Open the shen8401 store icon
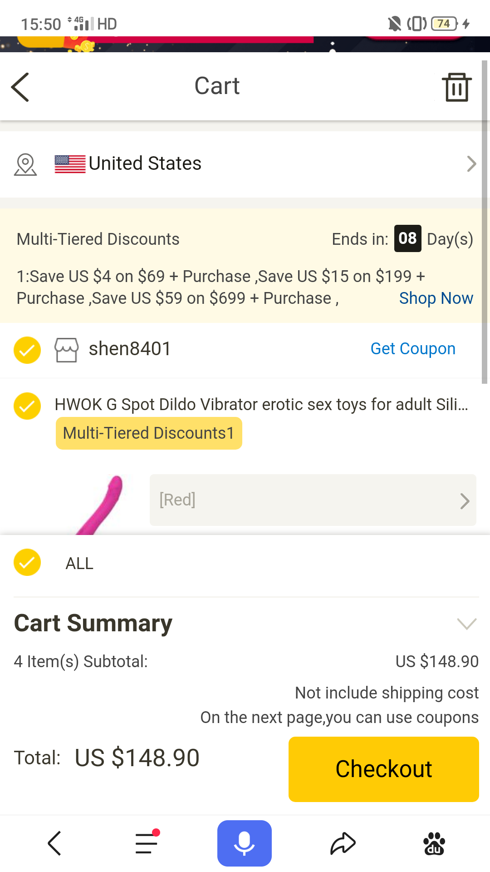This screenshot has width=490, height=872. [66, 349]
